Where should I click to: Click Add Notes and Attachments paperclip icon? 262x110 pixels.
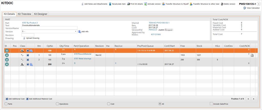coord(82,4)
